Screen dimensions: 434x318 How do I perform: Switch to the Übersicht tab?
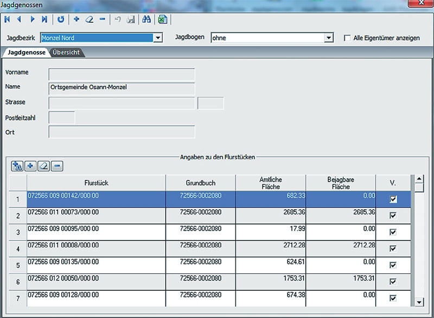click(x=66, y=52)
